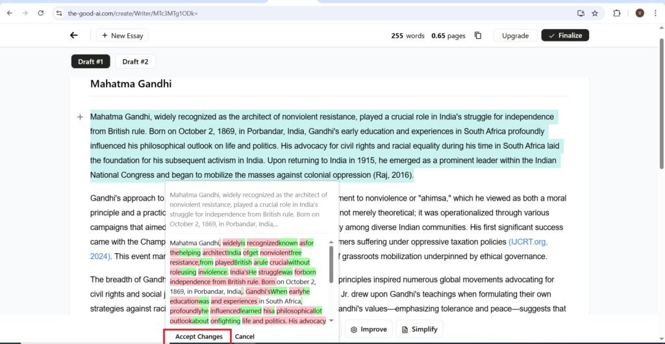Open the Chrome three-dot menu
Viewport: 665px width, 344px height.
pos(655,13)
